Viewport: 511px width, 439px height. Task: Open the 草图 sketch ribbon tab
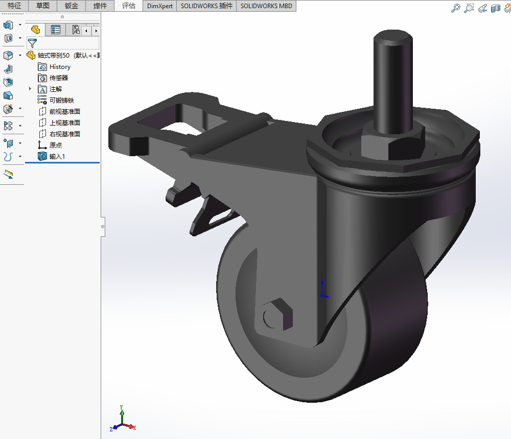tap(43, 6)
